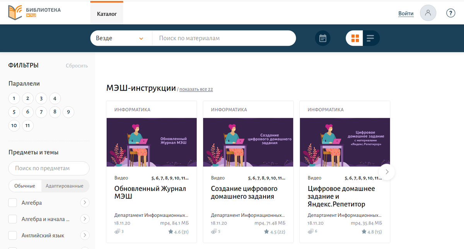The height and width of the screenshot is (249, 464).
Task: Open Создание цифрового домашнего задания thumbnail
Action: [248, 142]
